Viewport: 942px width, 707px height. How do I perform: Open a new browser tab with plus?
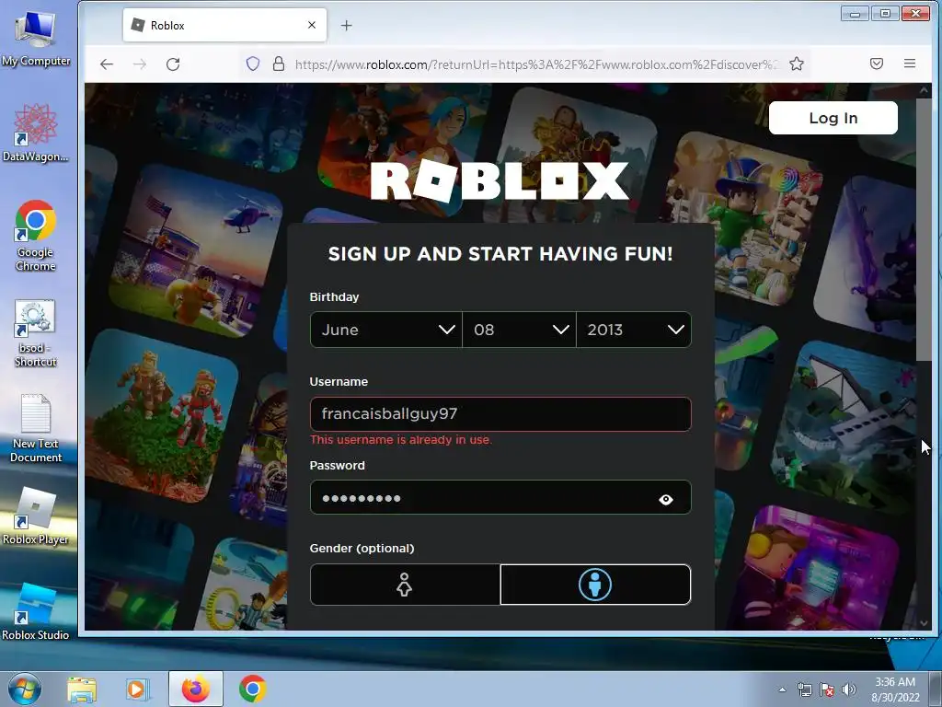point(346,25)
